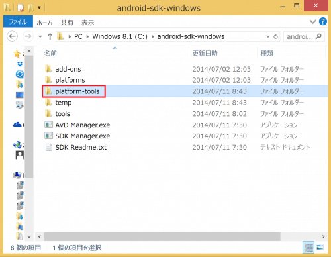Switch to large icons view in the status bar
This screenshot has width=331, height=257.
pyautogui.click(x=320, y=248)
